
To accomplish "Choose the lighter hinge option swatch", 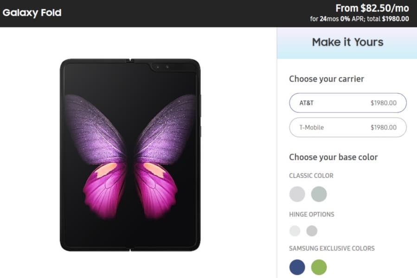I will [295, 231].
